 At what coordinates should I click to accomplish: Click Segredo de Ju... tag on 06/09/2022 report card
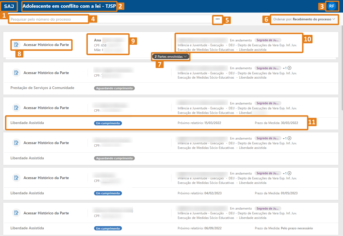point(268,208)
